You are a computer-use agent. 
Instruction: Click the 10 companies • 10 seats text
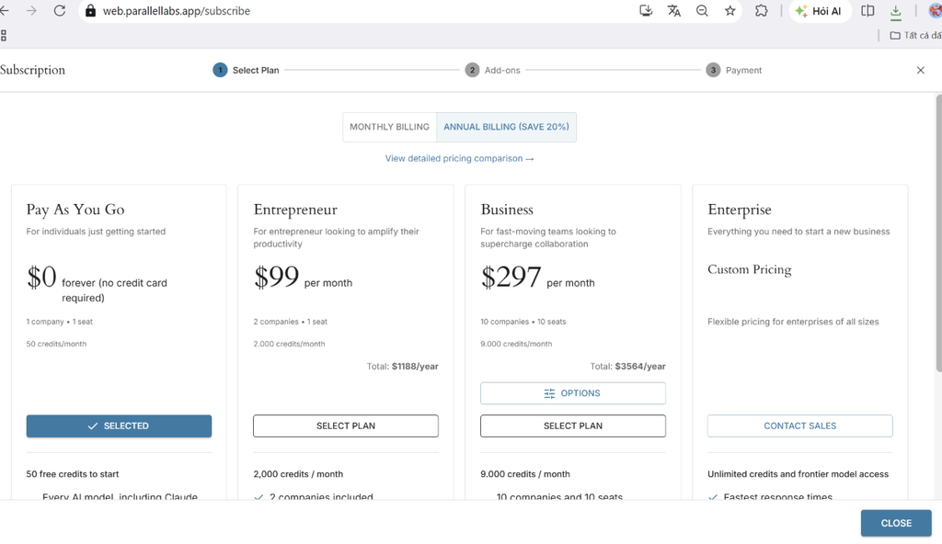click(x=523, y=322)
